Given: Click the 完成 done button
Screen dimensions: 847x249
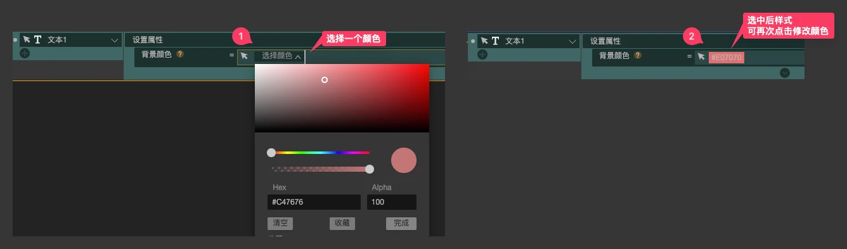Looking at the screenshot, I should [x=401, y=223].
